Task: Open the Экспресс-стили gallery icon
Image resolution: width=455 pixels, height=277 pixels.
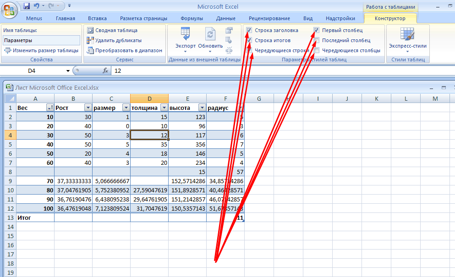Action: (x=407, y=34)
